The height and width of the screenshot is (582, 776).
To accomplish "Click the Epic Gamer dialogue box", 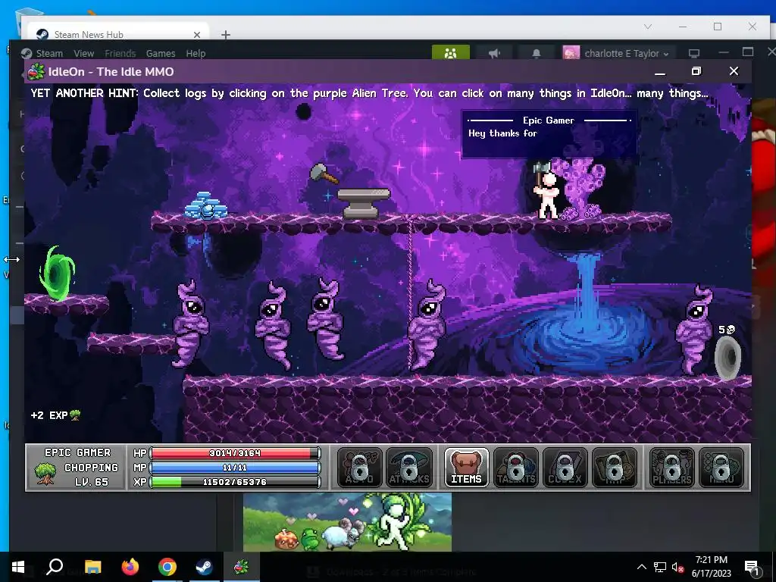I will 549,133.
